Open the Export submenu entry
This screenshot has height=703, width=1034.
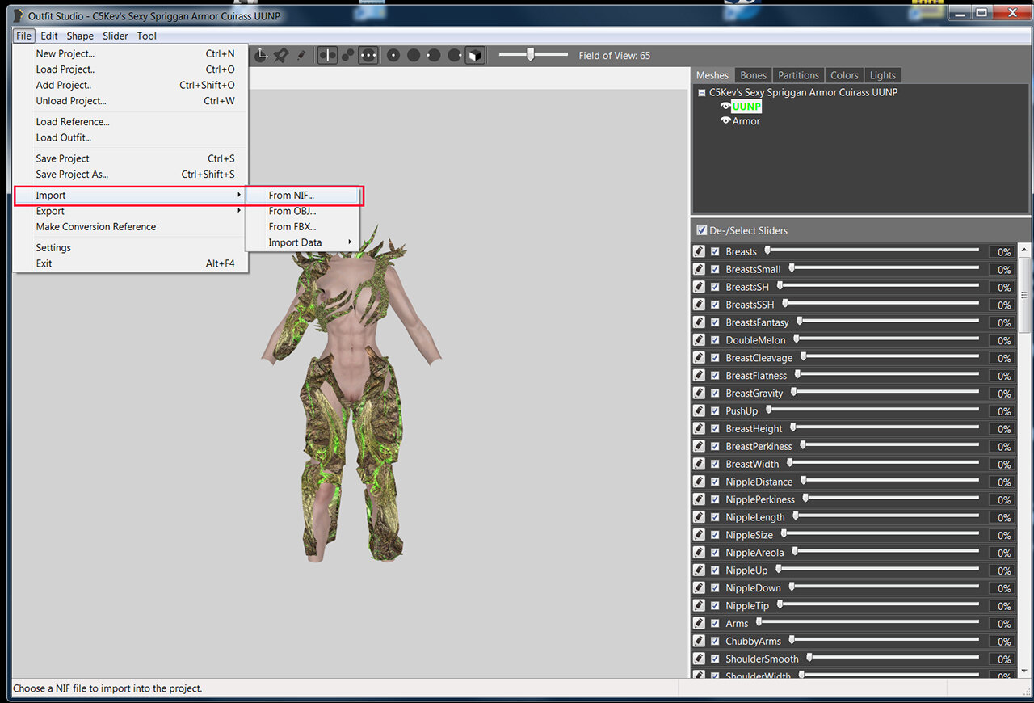pyautogui.click(x=130, y=211)
